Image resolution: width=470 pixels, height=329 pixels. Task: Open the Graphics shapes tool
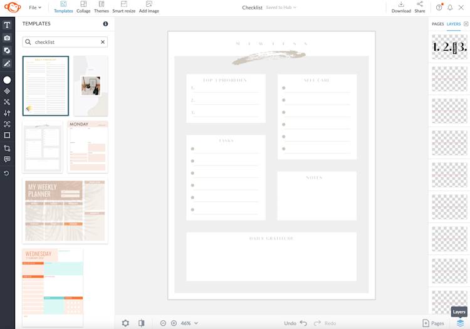pos(7,50)
